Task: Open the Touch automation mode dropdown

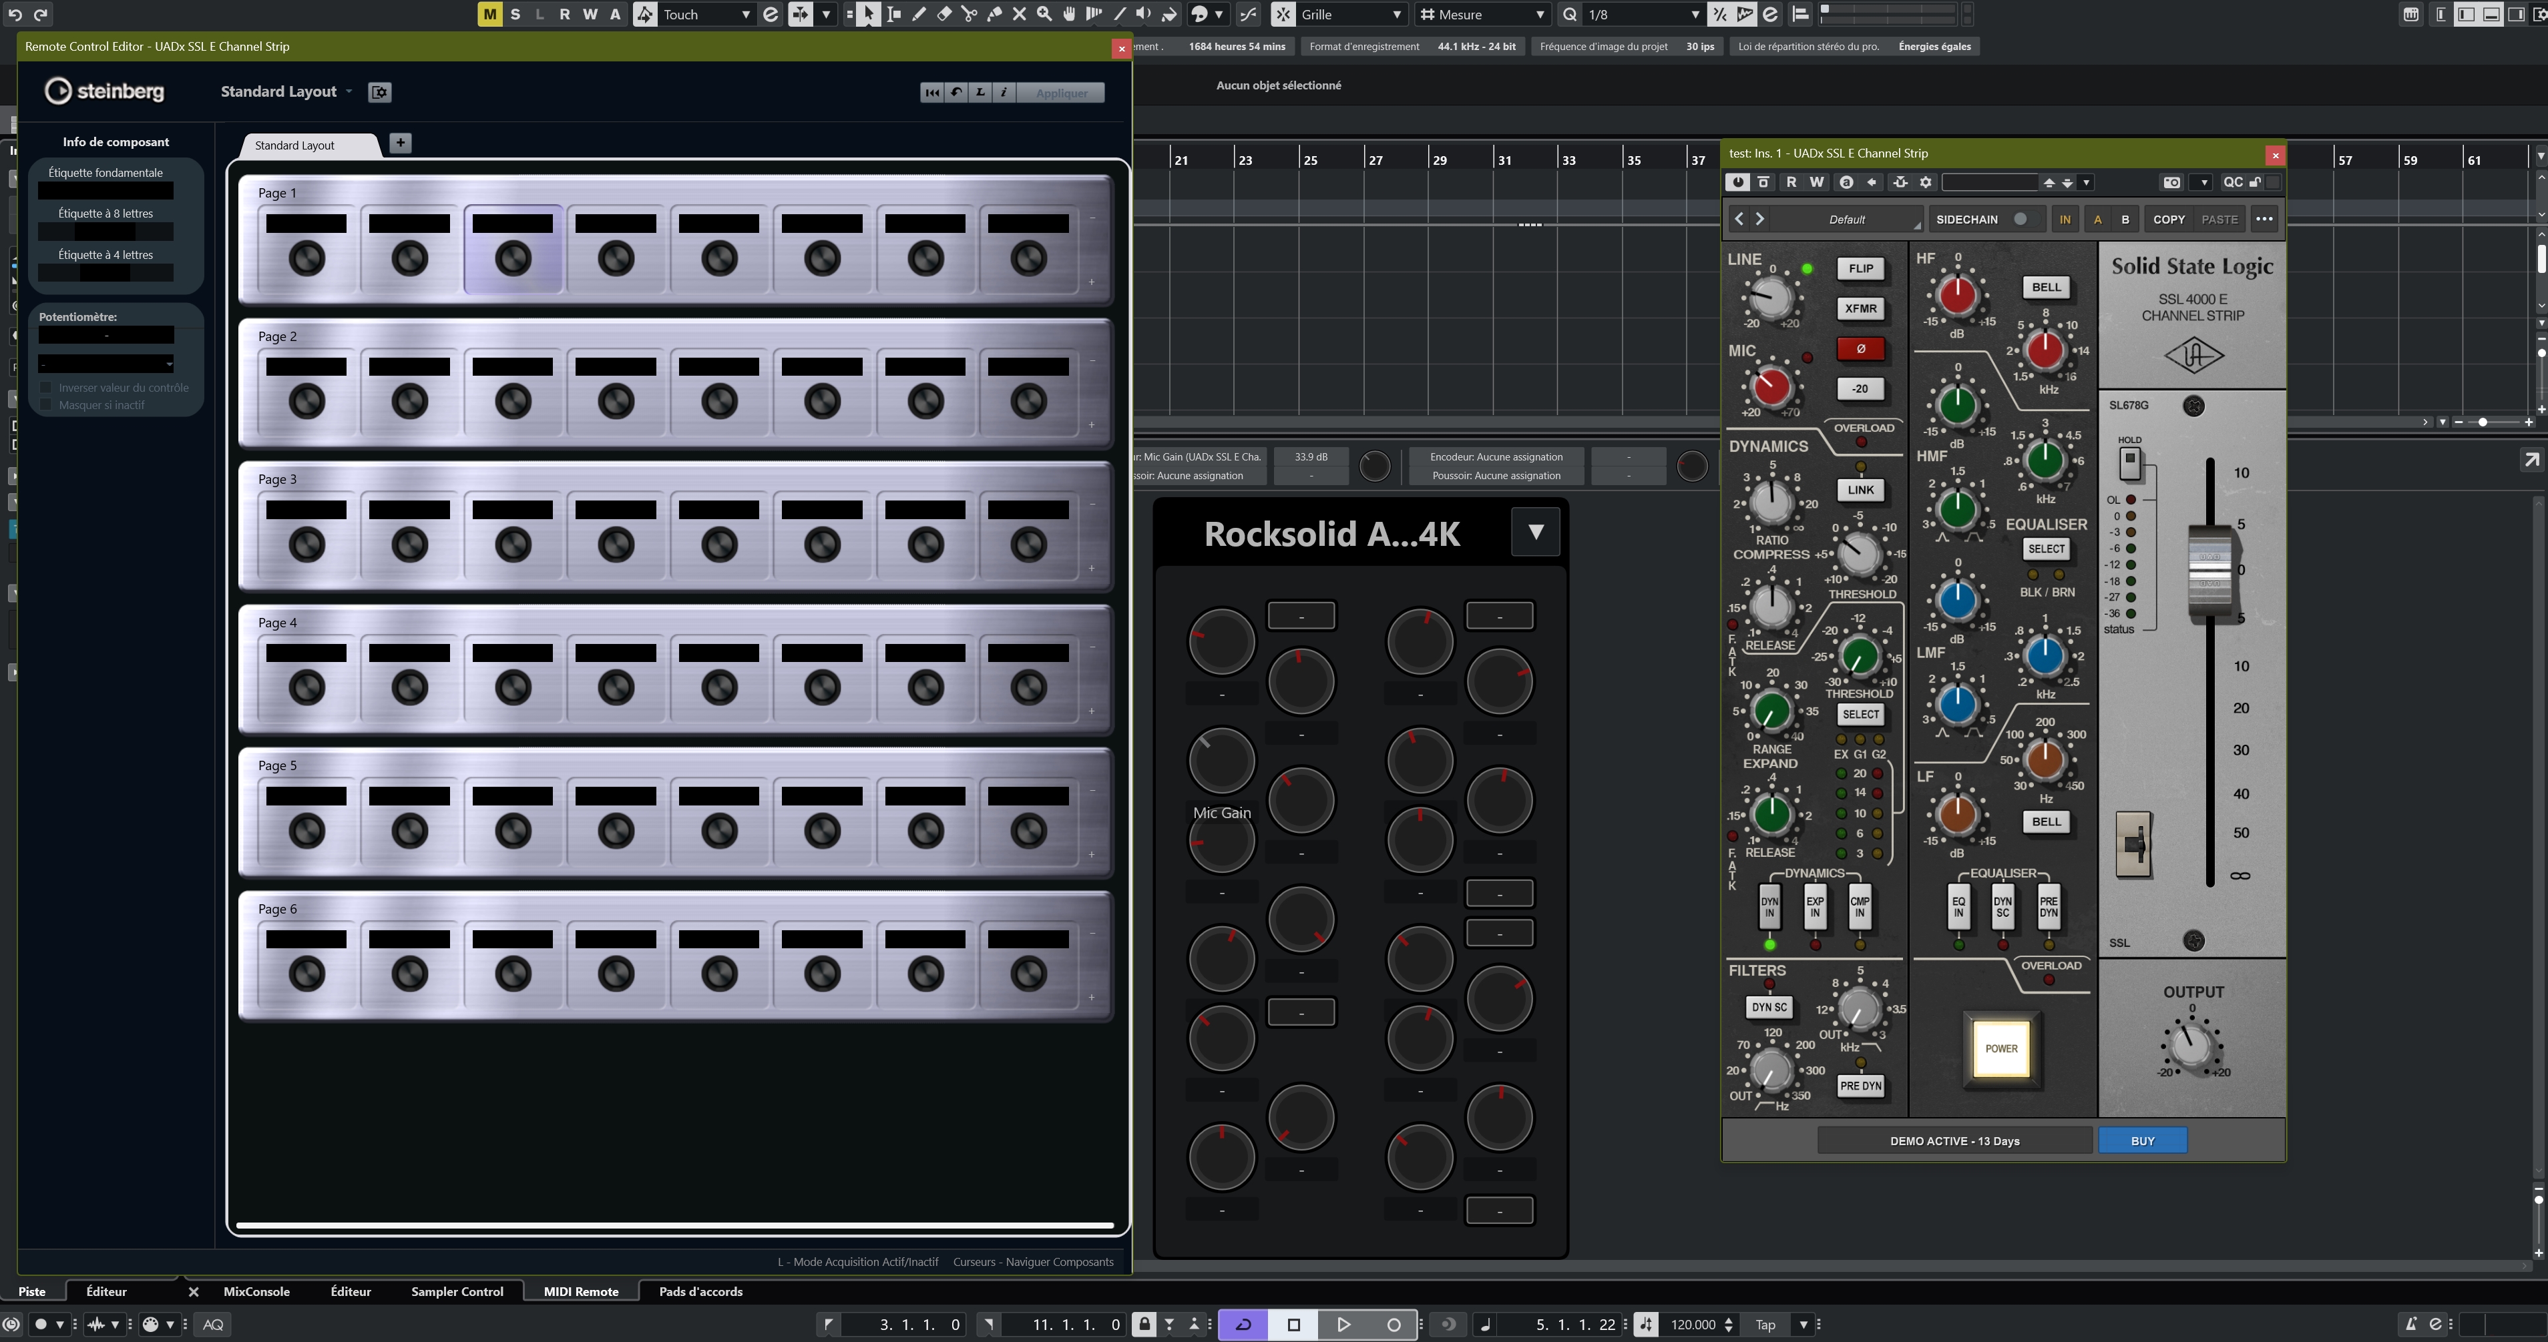Action: point(707,14)
